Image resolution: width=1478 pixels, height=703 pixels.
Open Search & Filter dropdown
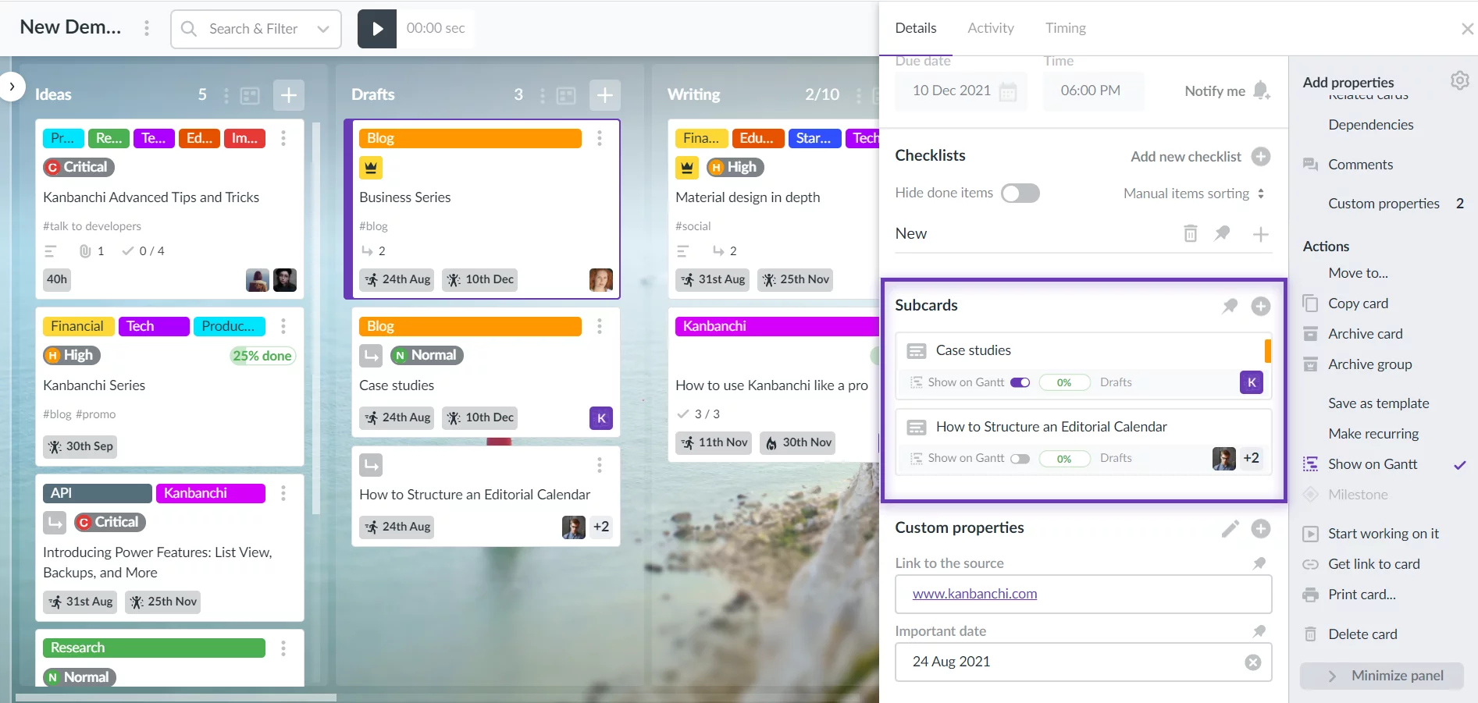pos(256,29)
